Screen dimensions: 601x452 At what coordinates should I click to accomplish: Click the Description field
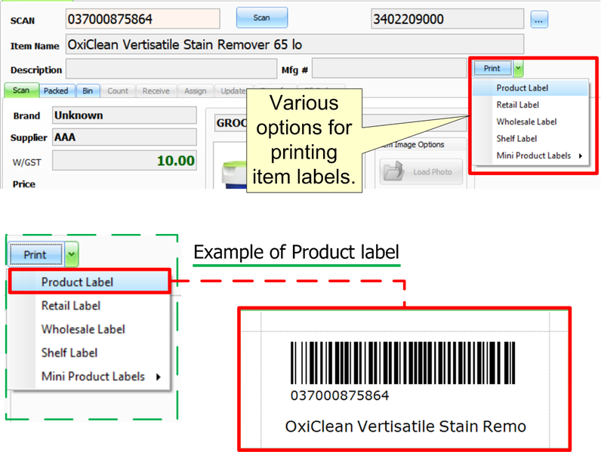(x=171, y=69)
